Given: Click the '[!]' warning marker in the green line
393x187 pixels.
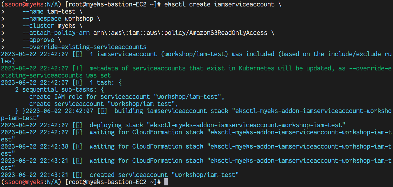Looking at the screenshot, I should tap(77, 68).
